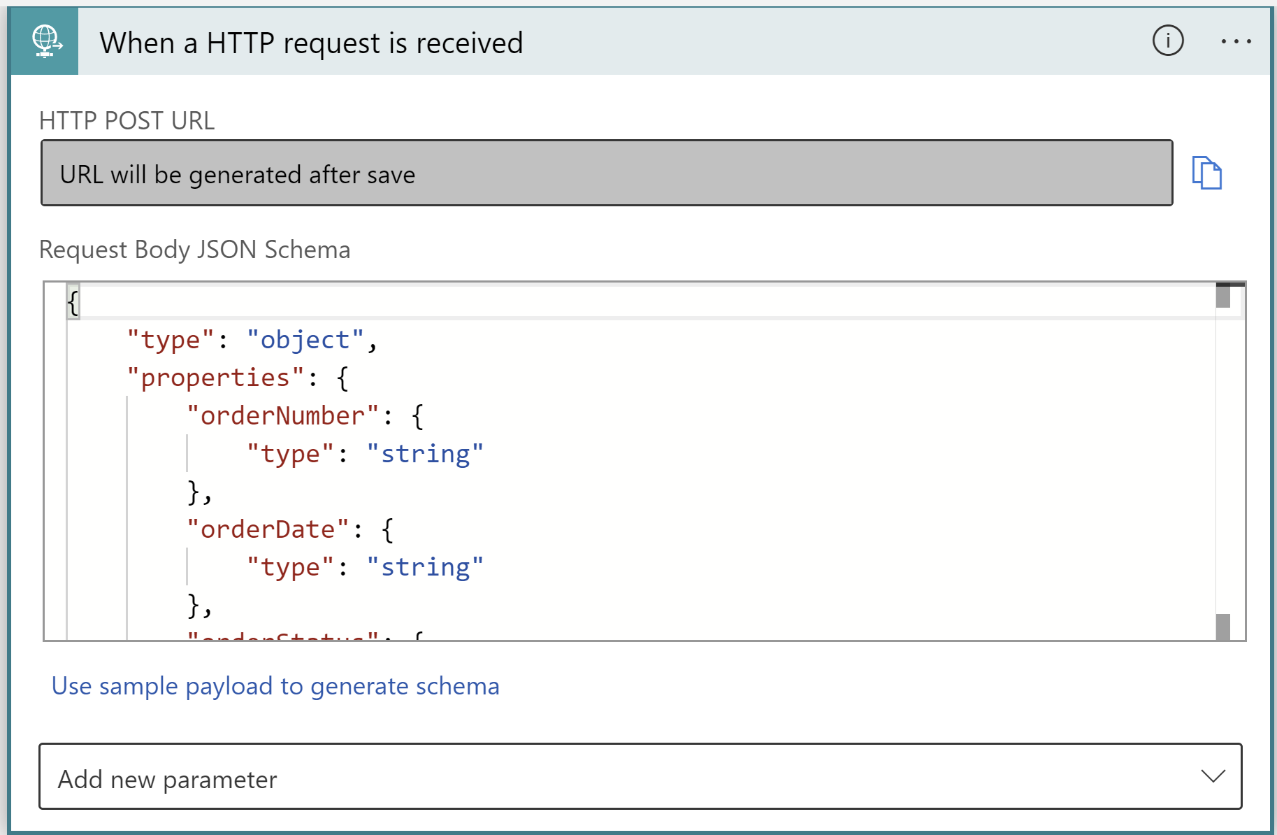Click "string" value under orderNumber
1277x835 pixels.
point(425,454)
